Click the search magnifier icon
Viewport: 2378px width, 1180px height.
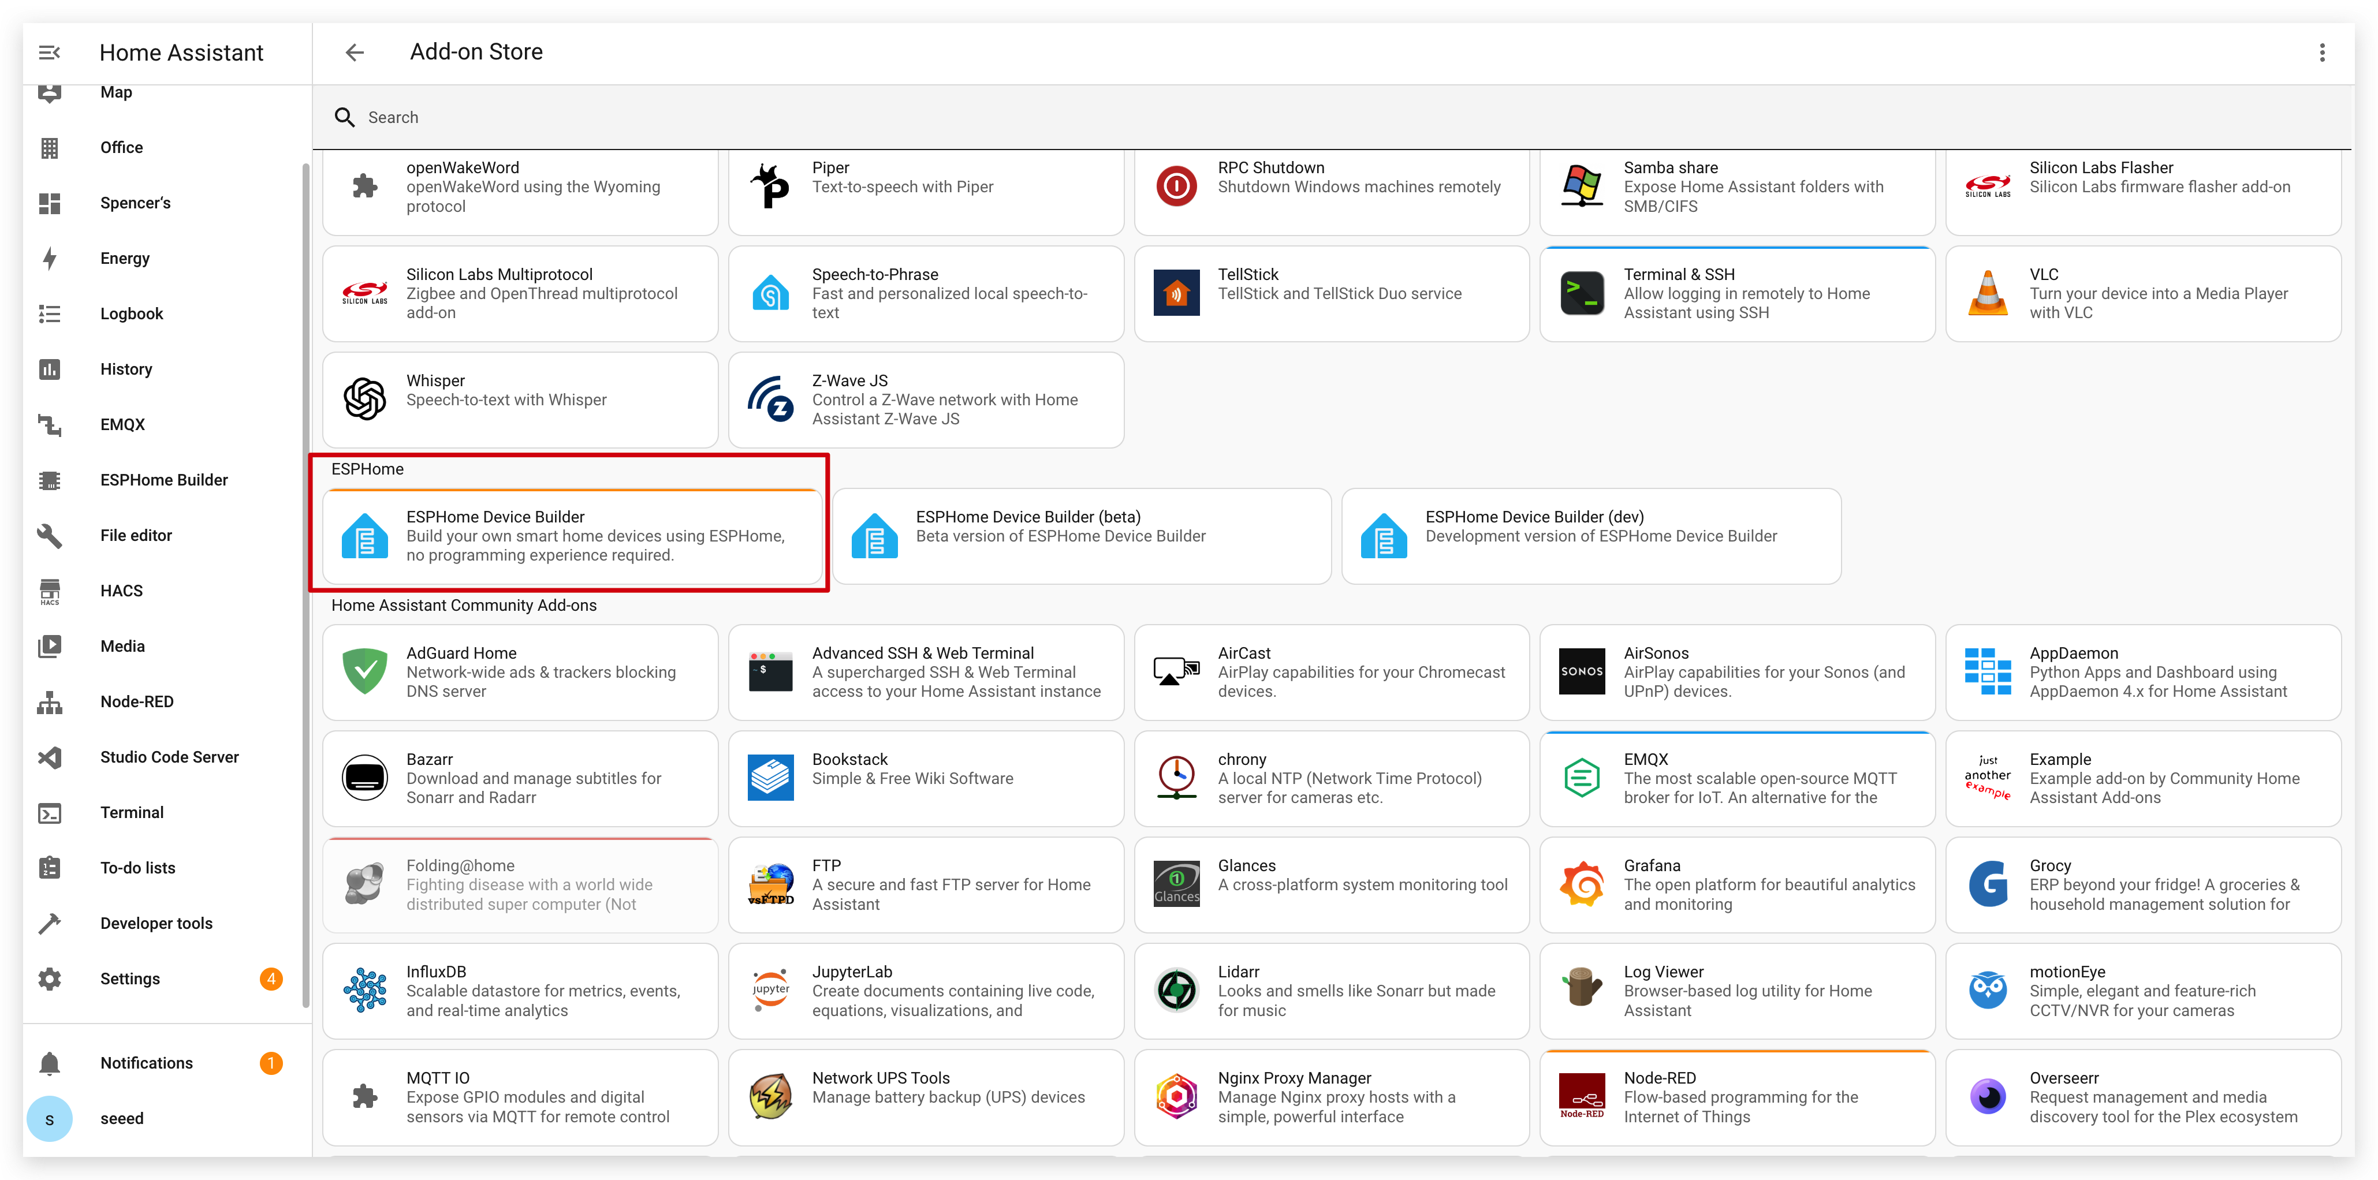pyautogui.click(x=344, y=117)
